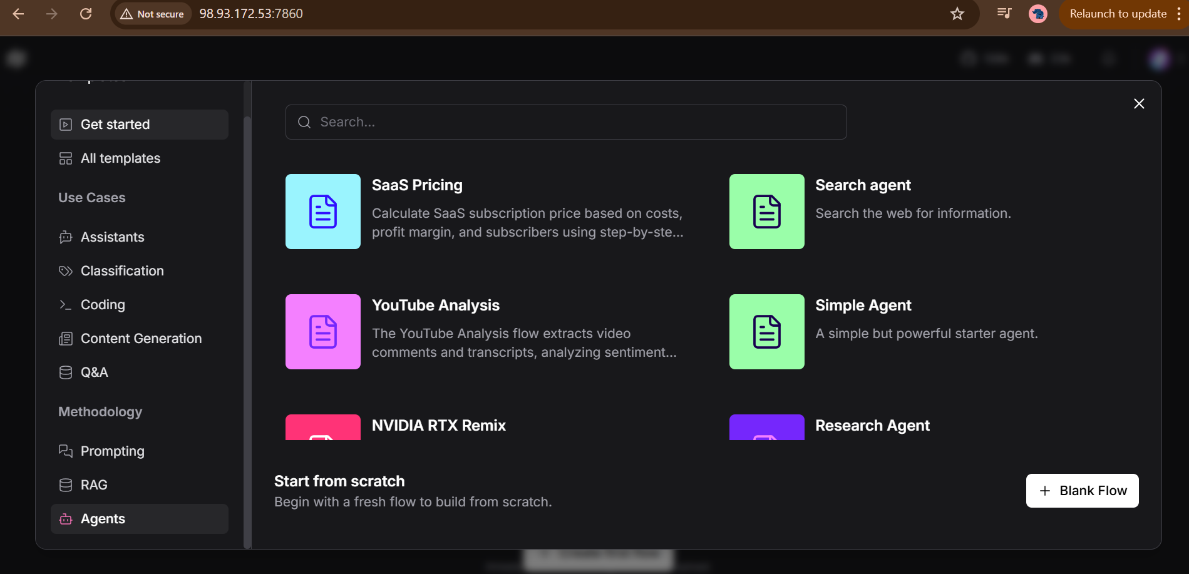
Task: Create a new Blank Flow
Action: coord(1082,491)
